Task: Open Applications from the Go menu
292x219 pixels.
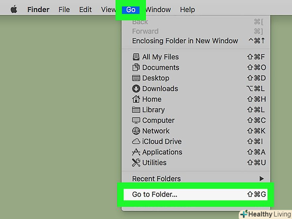Action: coord(162,152)
